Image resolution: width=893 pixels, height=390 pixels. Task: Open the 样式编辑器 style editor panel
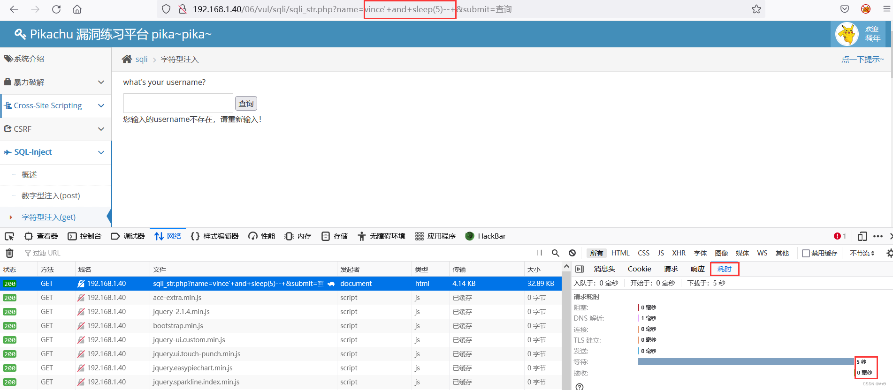214,236
